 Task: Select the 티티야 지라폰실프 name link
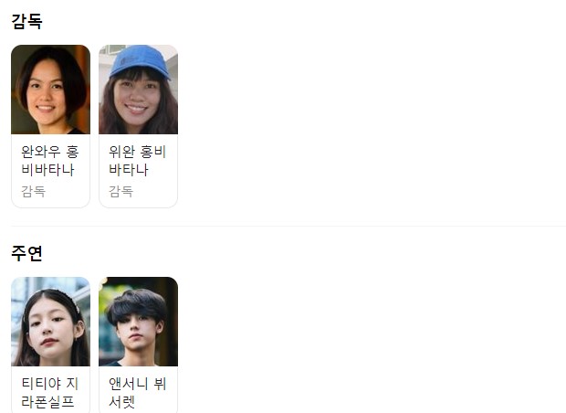[x=50, y=393]
